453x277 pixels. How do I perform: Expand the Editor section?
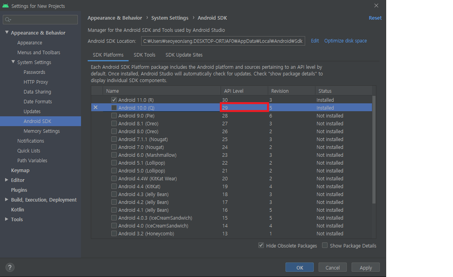pyautogui.click(x=6, y=180)
